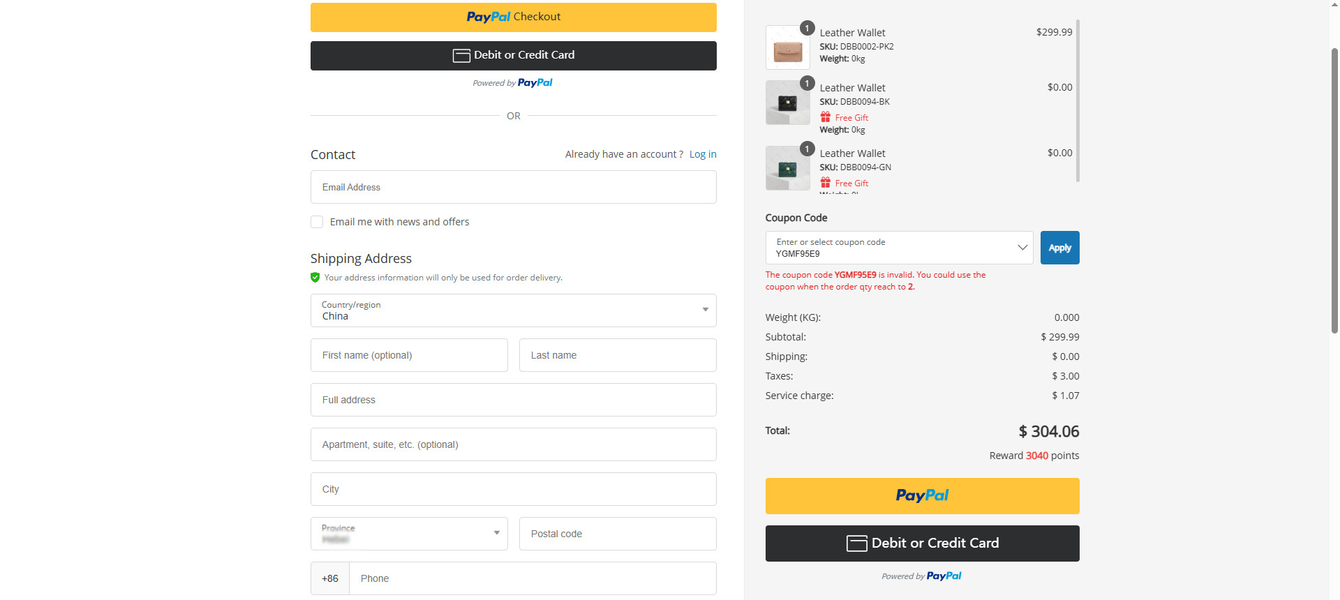Click the black Leather Wallet thumbnail
Image resolution: width=1340 pixels, height=600 pixels.
787,103
